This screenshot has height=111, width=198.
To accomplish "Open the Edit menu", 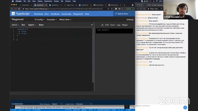I will [x=29, y=1].
